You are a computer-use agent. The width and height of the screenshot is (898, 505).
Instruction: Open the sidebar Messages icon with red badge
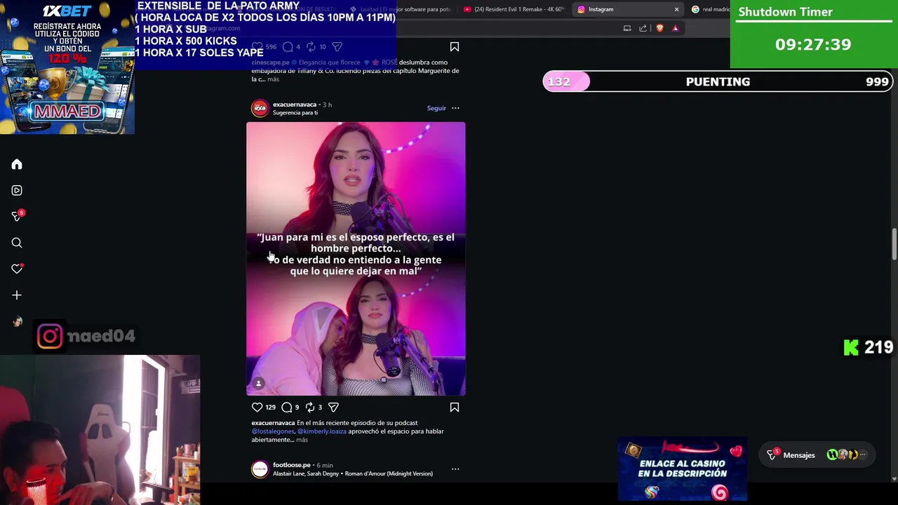click(17, 216)
